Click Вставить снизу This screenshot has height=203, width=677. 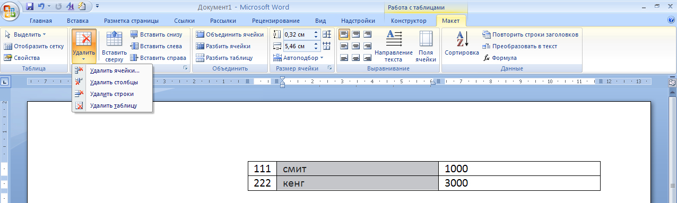[156, 34]
